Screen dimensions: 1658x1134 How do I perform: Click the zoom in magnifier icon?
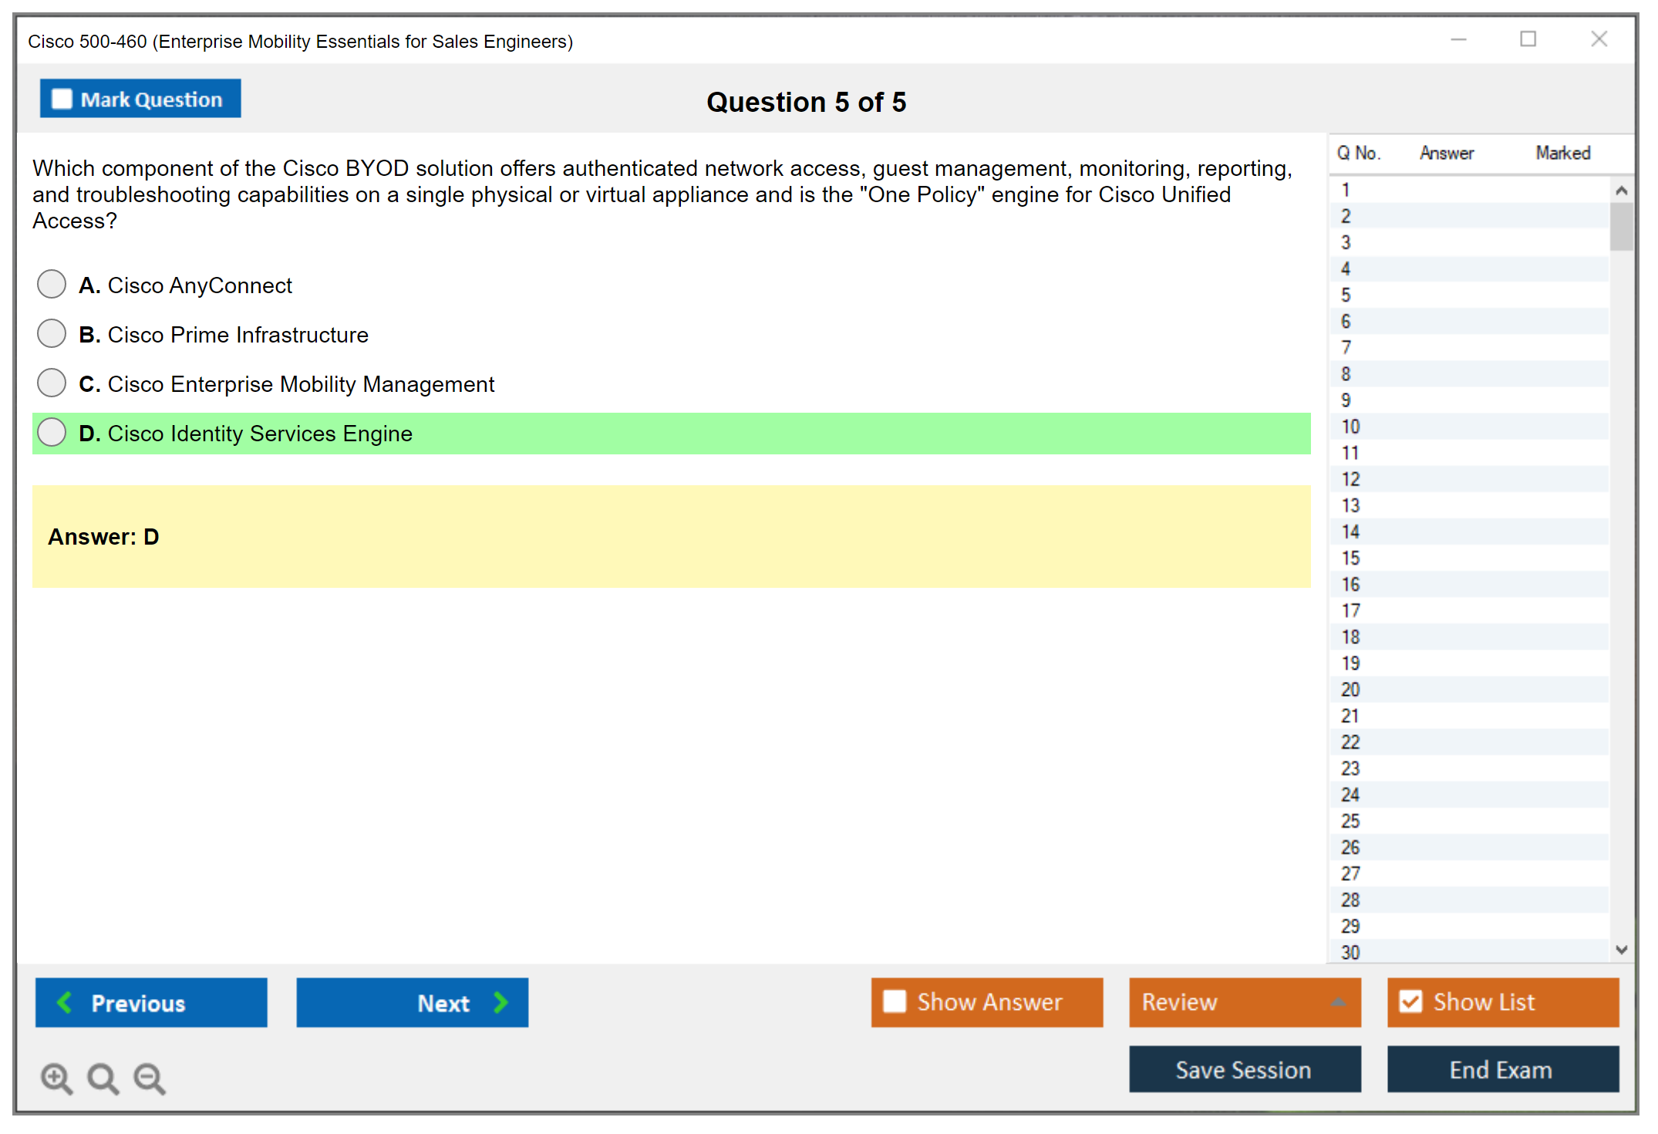pos(56,1078)
